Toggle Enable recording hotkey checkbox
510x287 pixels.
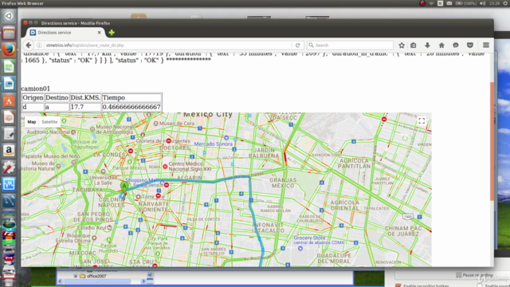pos(398,285)
